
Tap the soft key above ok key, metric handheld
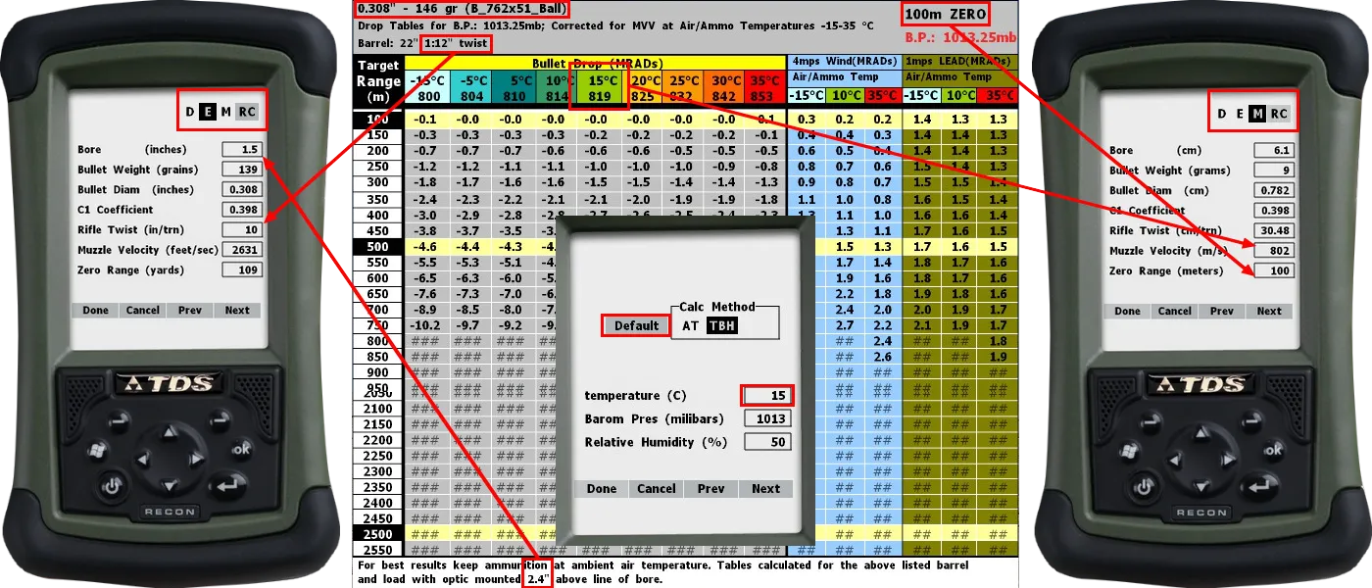tap(1250, 421)
